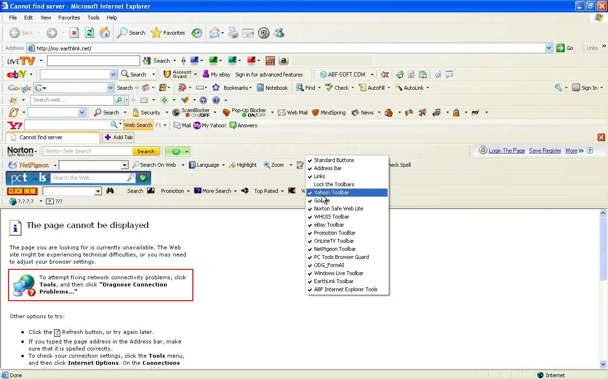Click the Save Register link
The width and height of the screenshot is (608, 380).
click(545, 151)
